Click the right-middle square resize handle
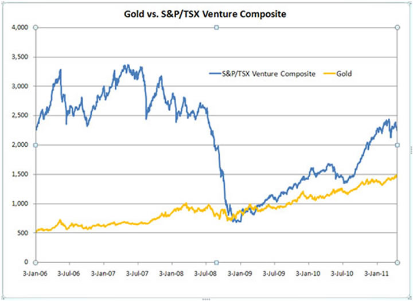 coord(397,145)
